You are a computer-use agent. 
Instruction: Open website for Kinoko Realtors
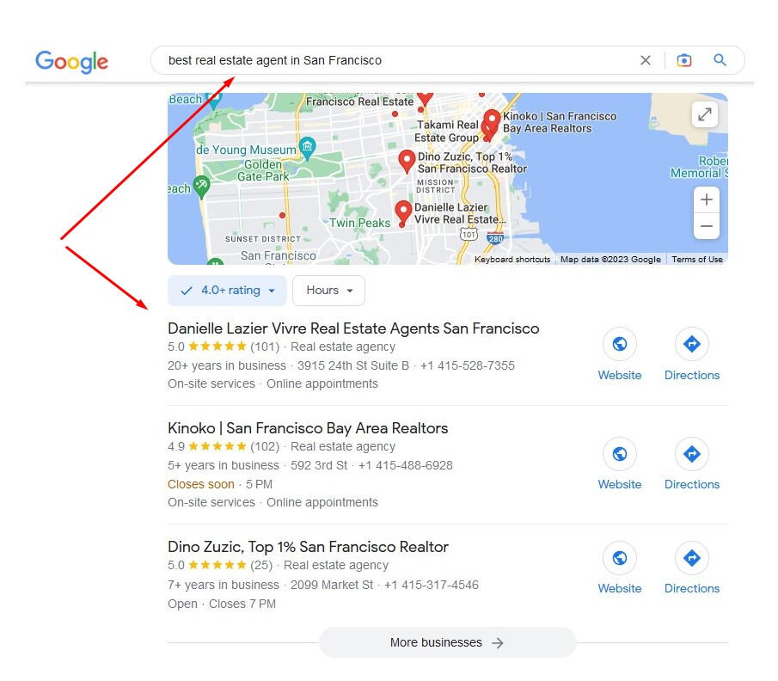619,464
